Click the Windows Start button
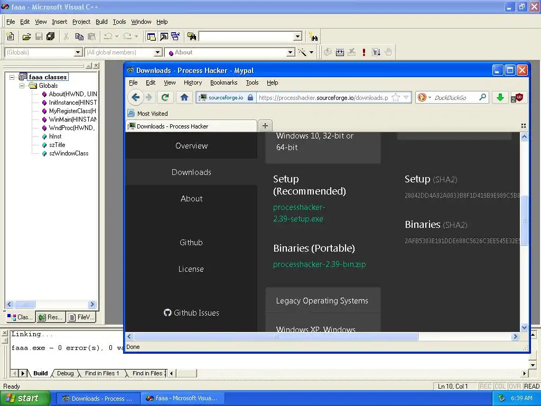Image resolution: width=541 pixels, height=406 pixels. coord(25,399)
